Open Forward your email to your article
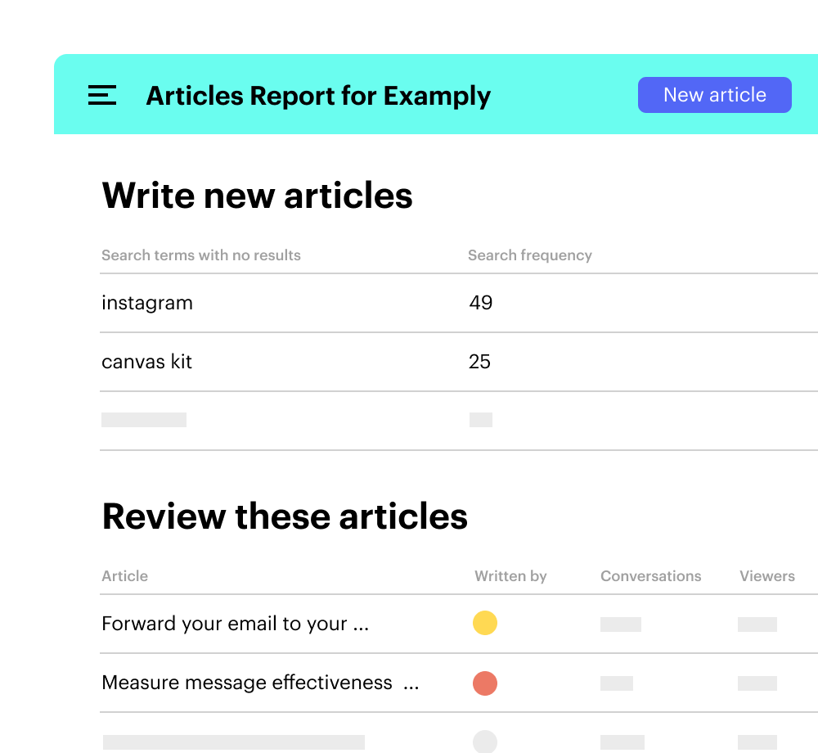 [x=236, y=624]
